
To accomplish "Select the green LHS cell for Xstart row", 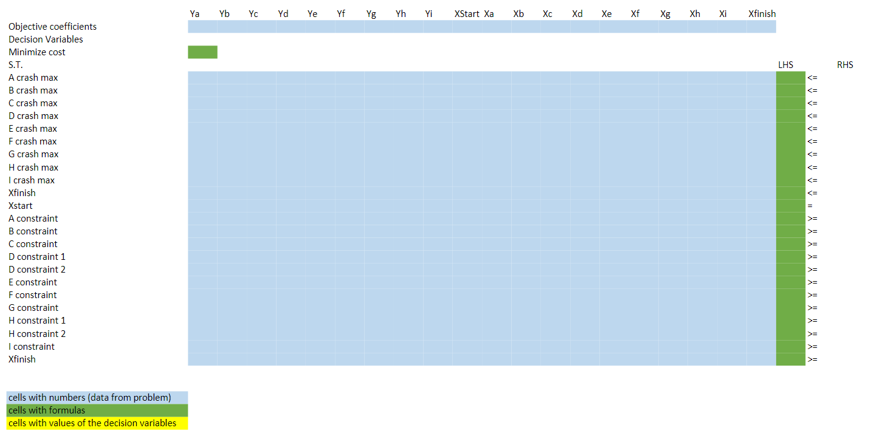I will coord(790,205).
